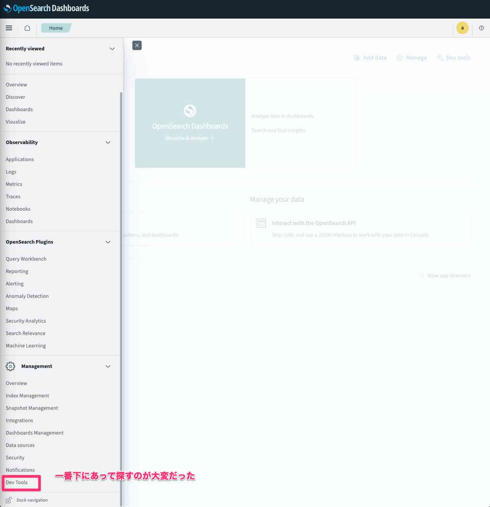Viewport: 490px width, 507px height.
Task: Click the Home breadcrumb
Action: pos(56,28)
